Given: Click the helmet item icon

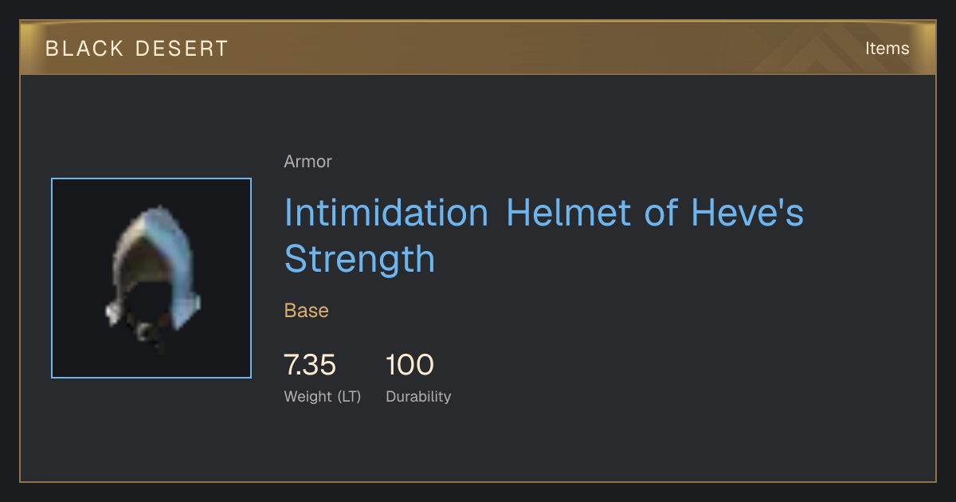Looking at the screenshot, I should (x=151, y=278).
